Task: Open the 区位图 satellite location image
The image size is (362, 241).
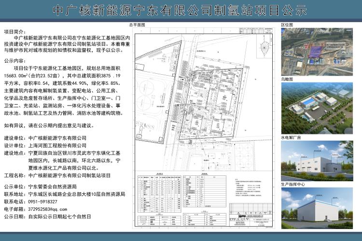Action: coord(317,52)
